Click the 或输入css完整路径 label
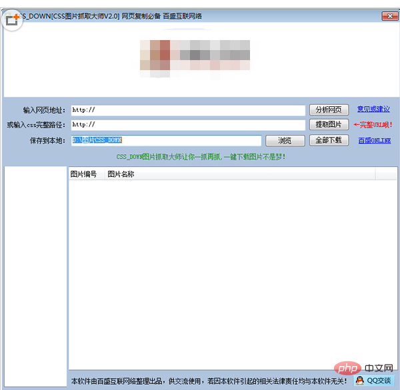The height and width of the screenshot is (390, 400). pos(36,125)
